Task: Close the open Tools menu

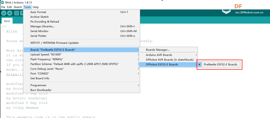Action: point(27,7)
